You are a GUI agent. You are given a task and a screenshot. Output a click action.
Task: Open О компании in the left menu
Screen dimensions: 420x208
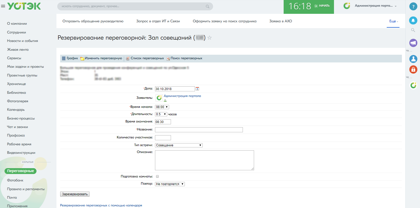(x=17, y=24)
